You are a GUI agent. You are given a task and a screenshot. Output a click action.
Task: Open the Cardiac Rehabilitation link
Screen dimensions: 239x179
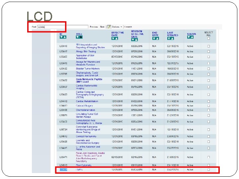(87, 101)
